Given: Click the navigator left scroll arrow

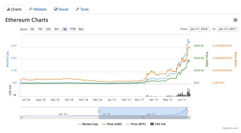Looking at the screenshot, I should 21,118.
